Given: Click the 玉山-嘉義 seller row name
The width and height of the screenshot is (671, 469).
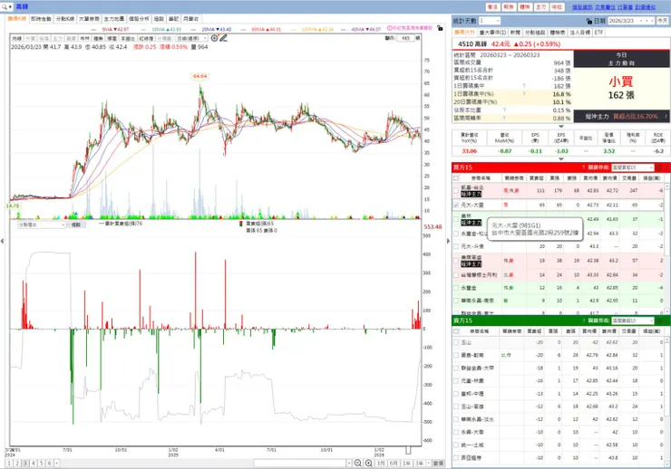Looking at the screenshot, I should (x=472, y=407).
